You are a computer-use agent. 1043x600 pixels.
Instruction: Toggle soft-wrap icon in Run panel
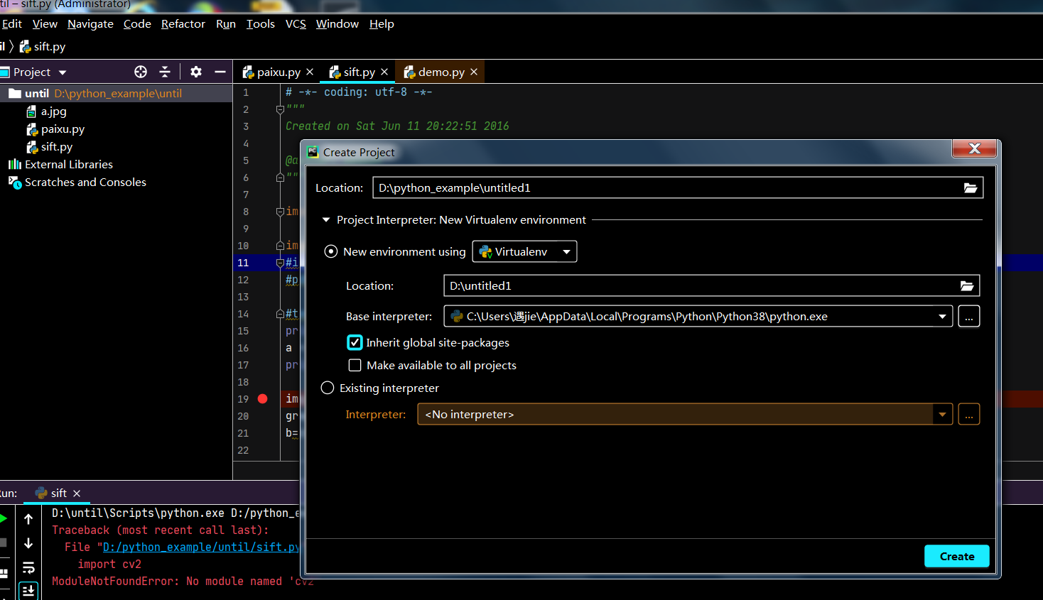click(x=28, y=567)
